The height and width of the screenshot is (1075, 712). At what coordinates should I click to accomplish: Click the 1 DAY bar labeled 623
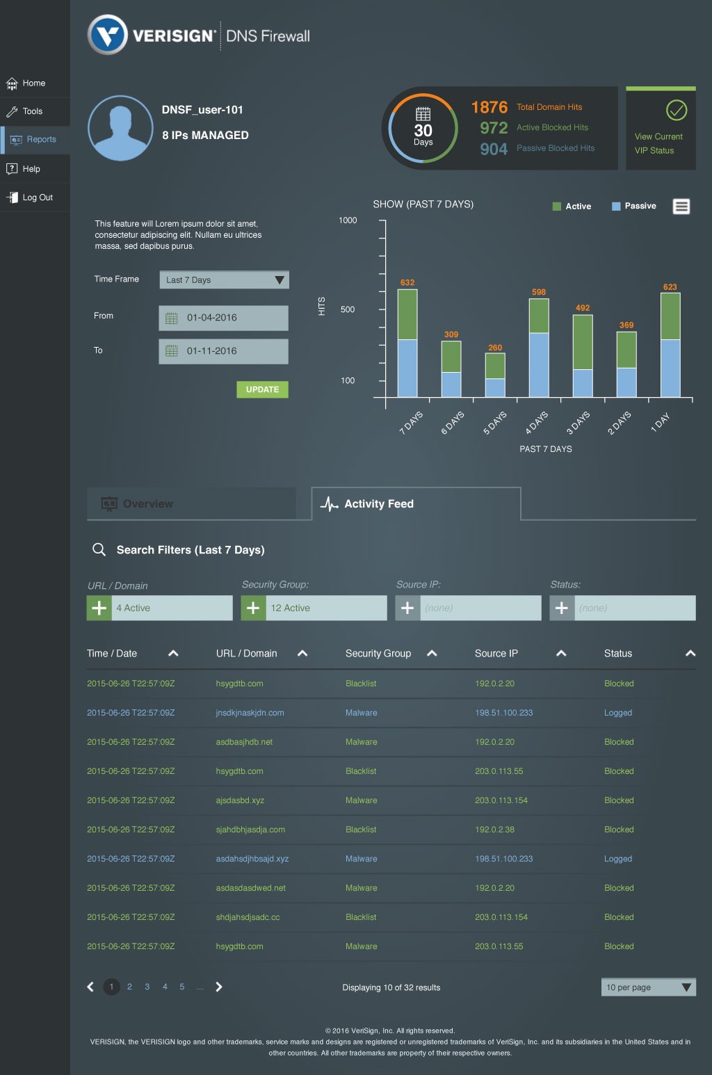(670, 345)
